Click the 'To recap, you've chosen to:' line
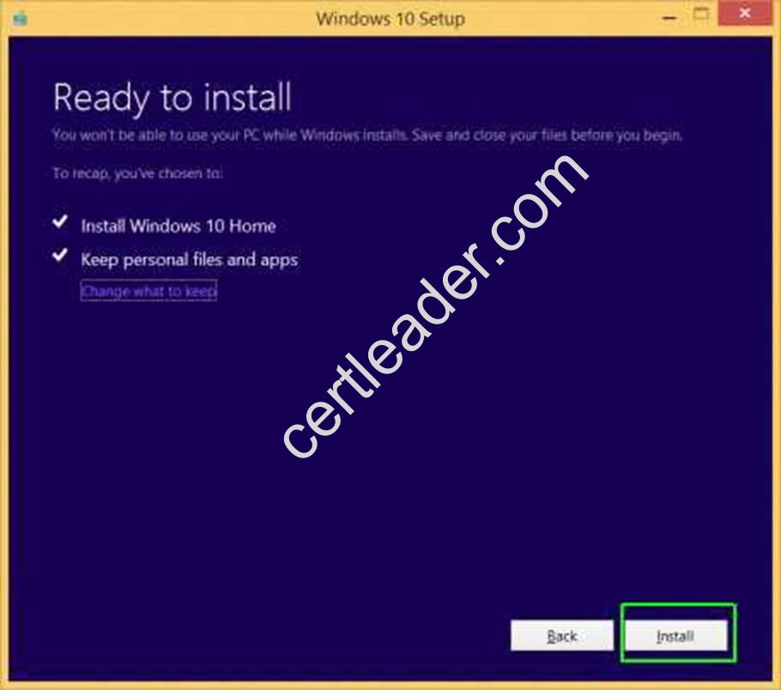 pyautogui.click(x=137, y=173)
